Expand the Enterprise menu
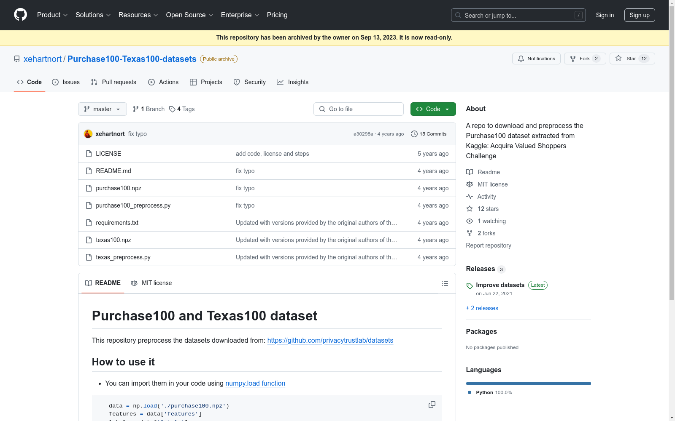The width and height of the screenshot is (675, 421). coord(240,15)
